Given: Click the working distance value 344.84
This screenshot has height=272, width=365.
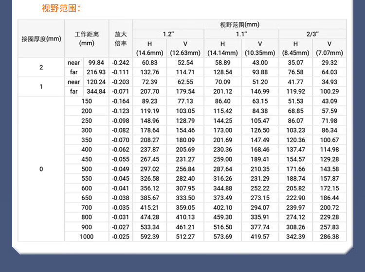Looking at the screenshot, I should [96, 91].
